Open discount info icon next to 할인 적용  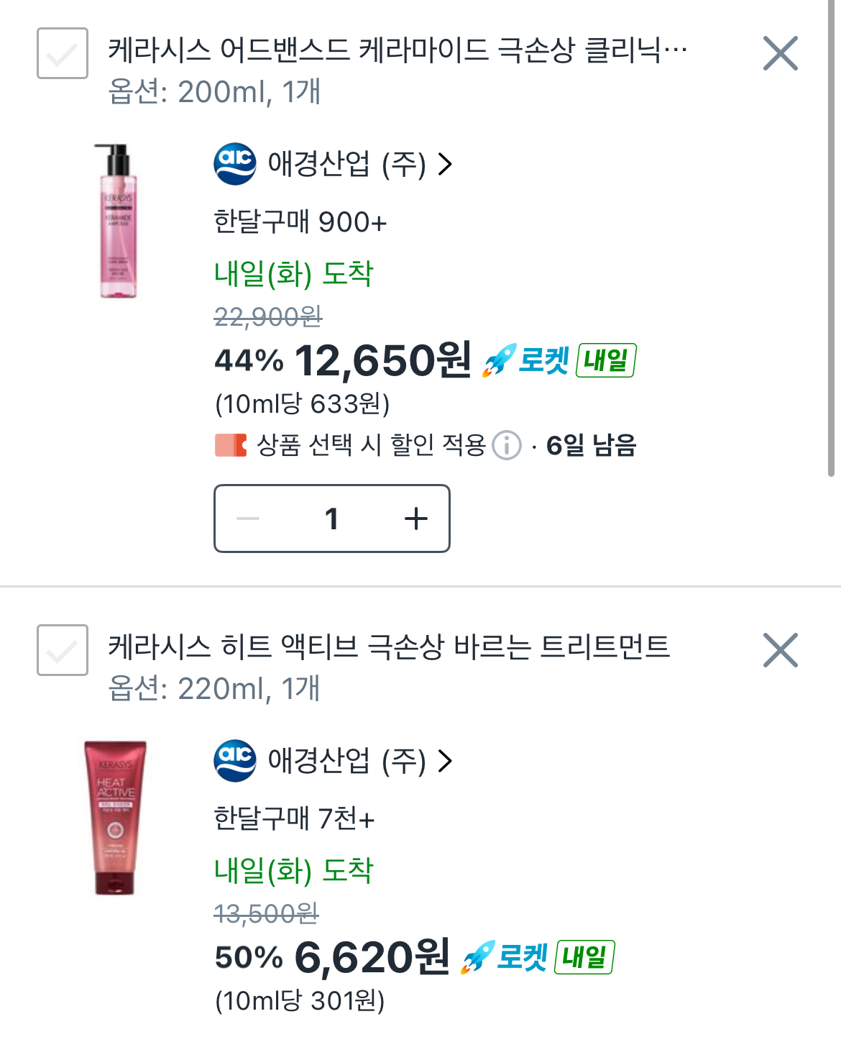click(507, 445)
